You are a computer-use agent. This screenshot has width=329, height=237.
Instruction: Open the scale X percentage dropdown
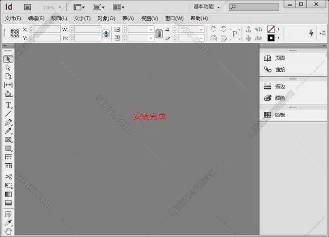(x=151, y=29)
